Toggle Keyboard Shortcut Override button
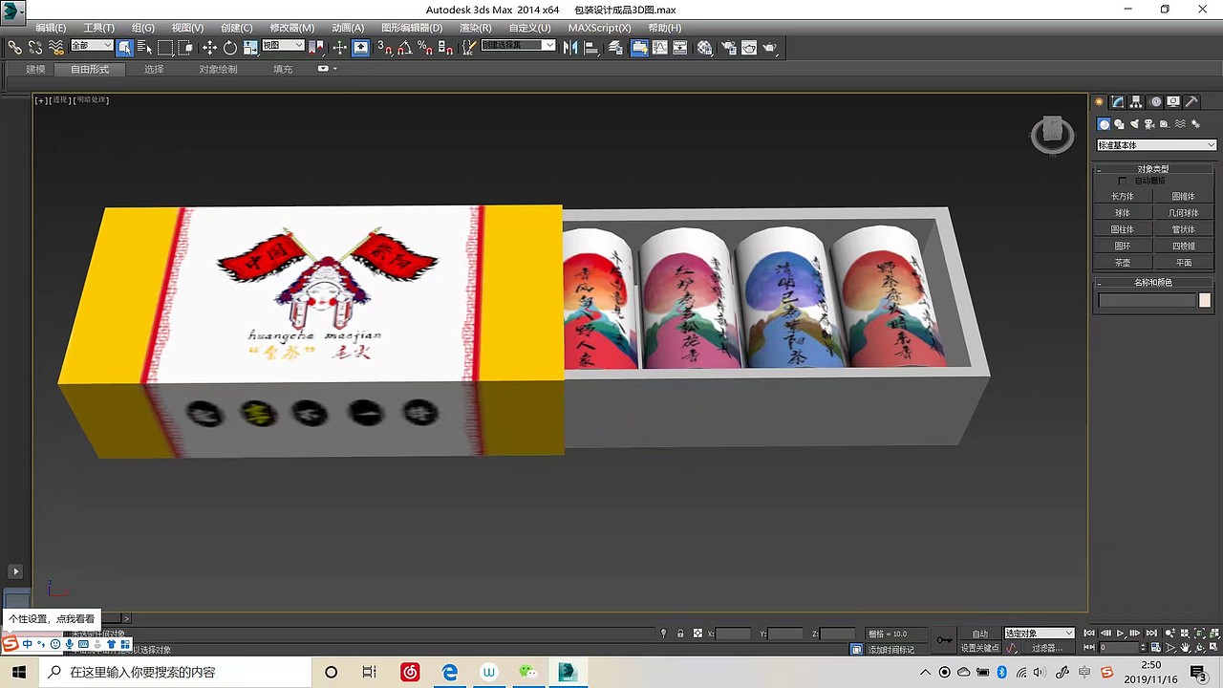1223x688 pixels. [360, 47]
